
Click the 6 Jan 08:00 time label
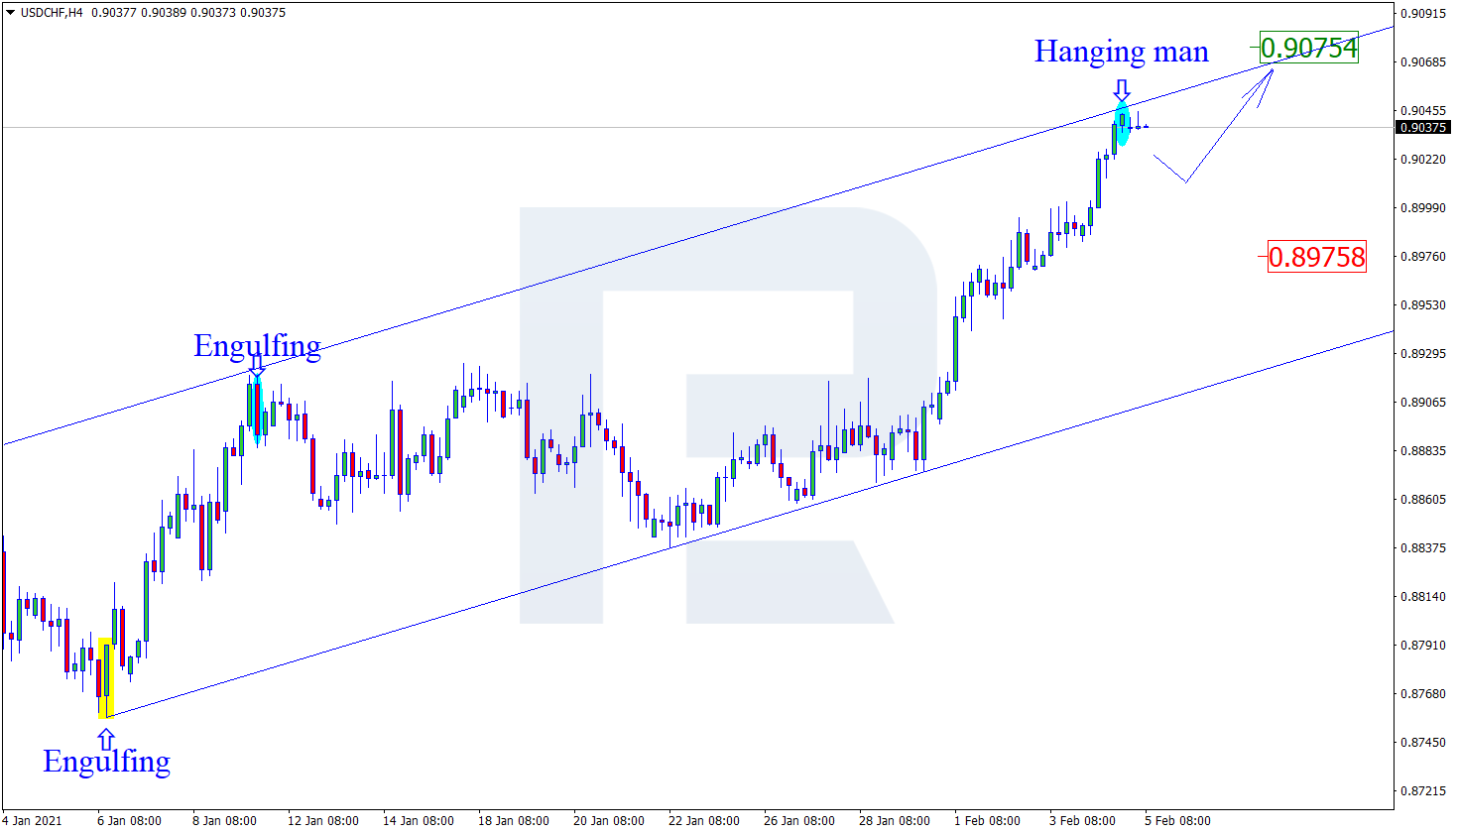129,821
